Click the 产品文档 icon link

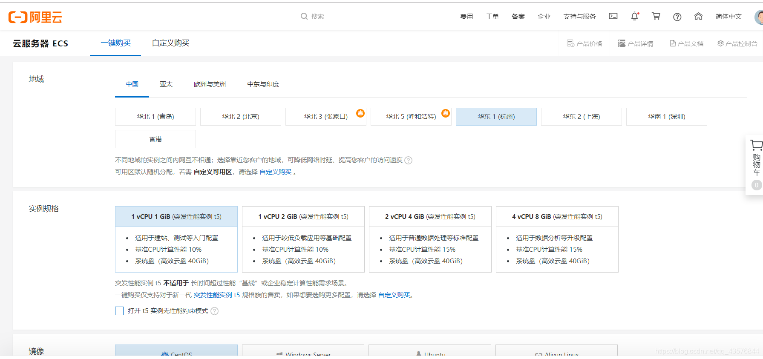pyautogui.click(x=687, y=43)
